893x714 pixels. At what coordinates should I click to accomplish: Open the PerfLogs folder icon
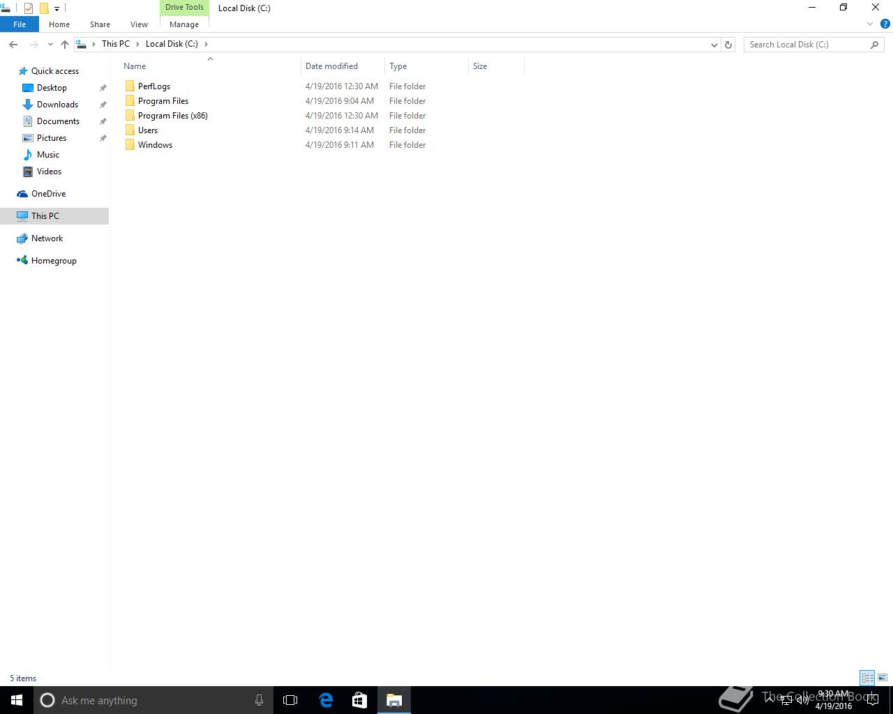(130, 86)
